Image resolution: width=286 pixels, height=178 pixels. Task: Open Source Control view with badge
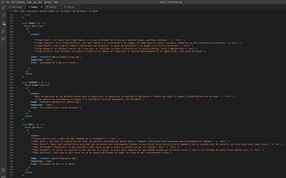4,23
